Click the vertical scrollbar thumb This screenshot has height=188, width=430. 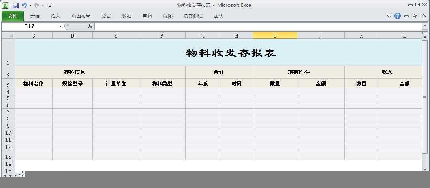point(425,97)
